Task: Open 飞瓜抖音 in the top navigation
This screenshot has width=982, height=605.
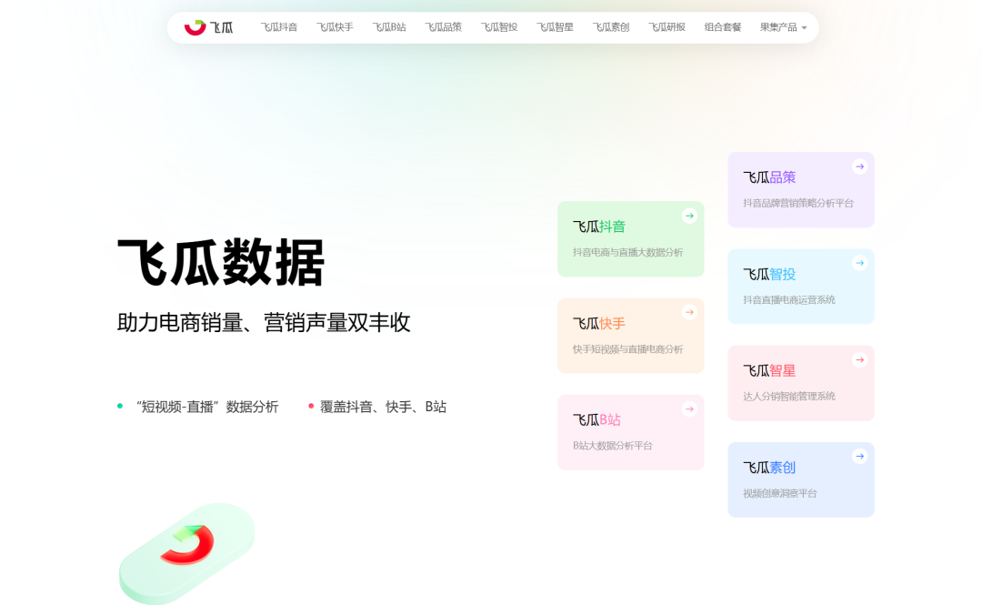Action: (279, 27)
